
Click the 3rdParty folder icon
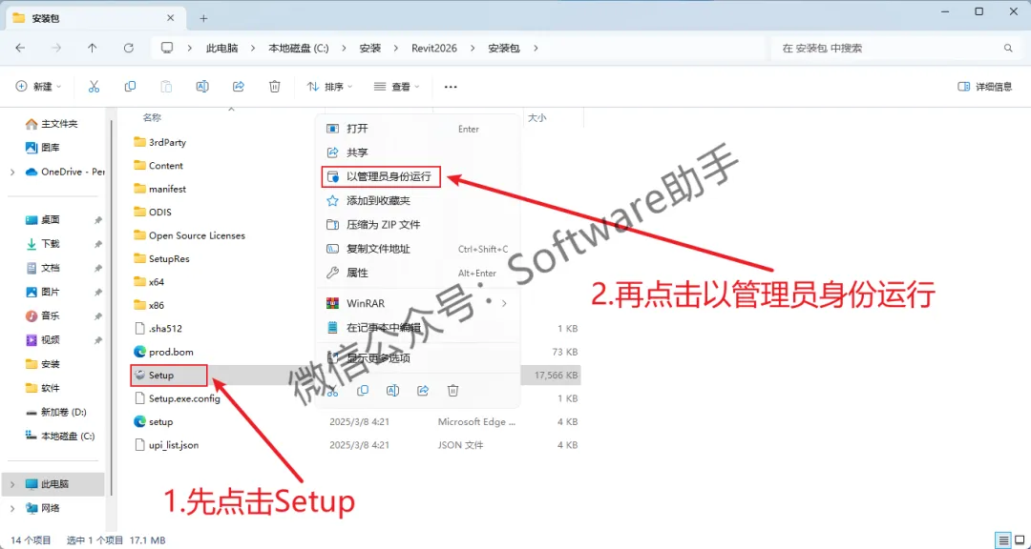138,142
